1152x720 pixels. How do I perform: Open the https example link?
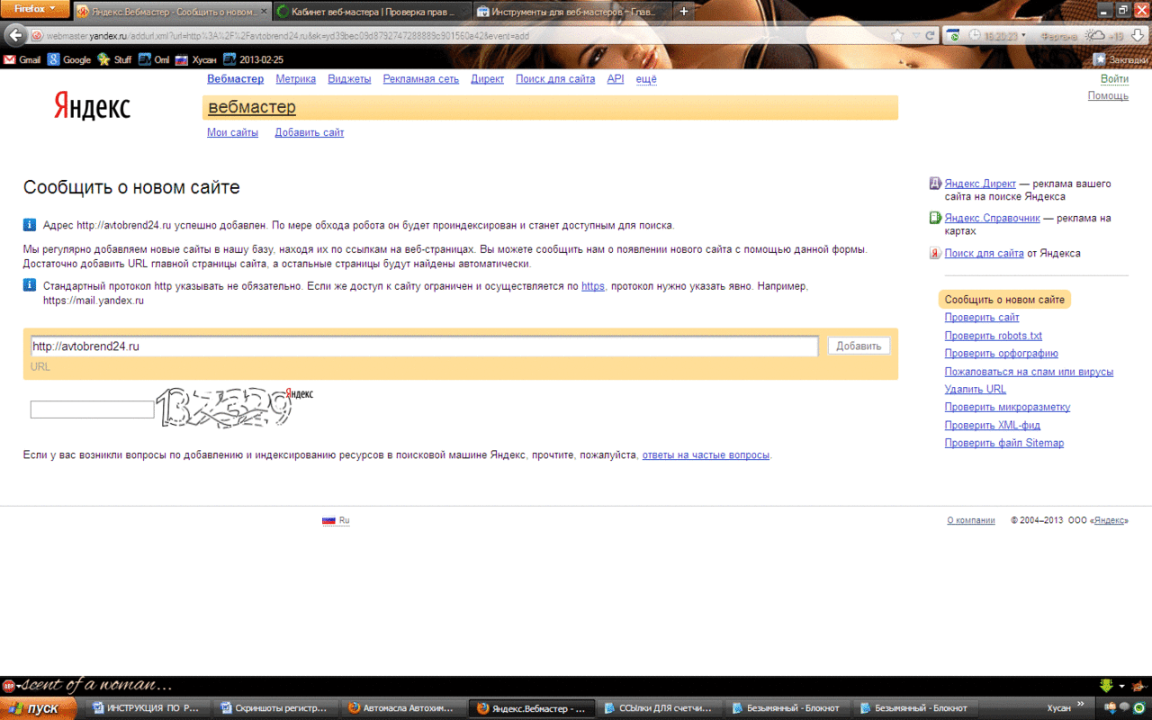pos(593,286)
